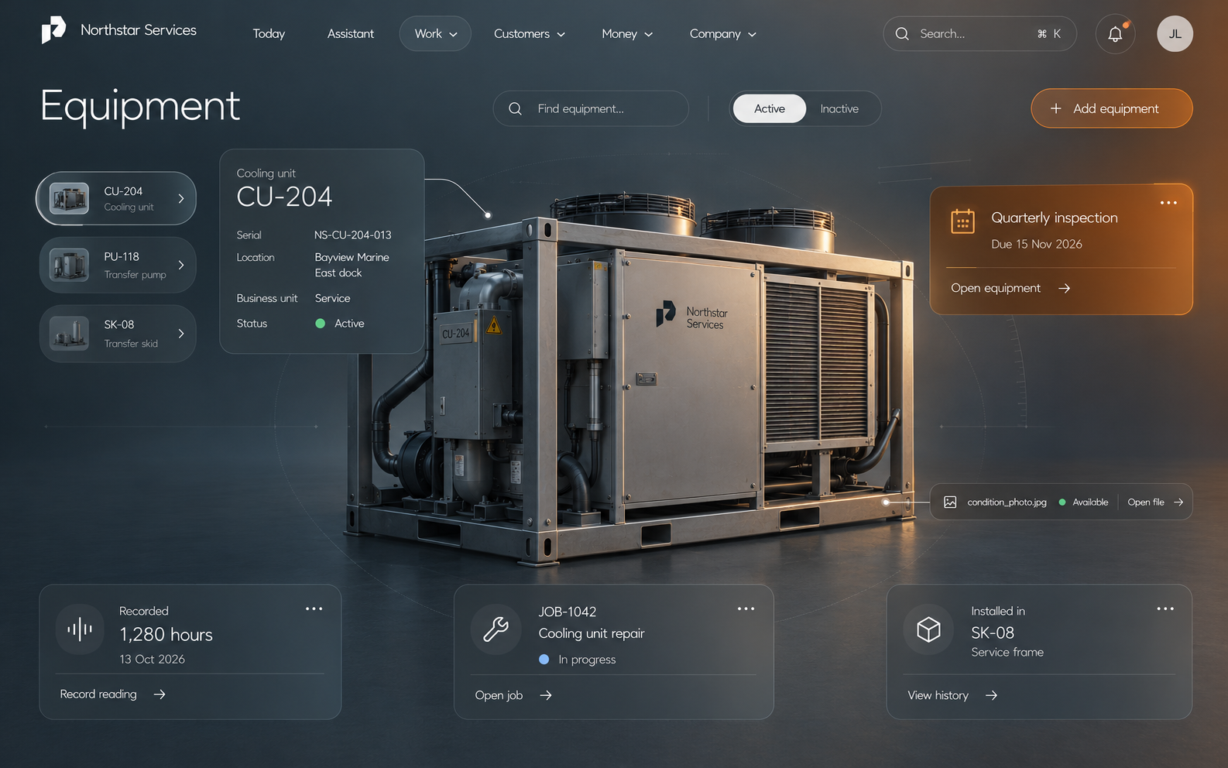This screenshot has height=768, width=1228.
Task: Click the Record reading link
Action: tap(113, 694)
